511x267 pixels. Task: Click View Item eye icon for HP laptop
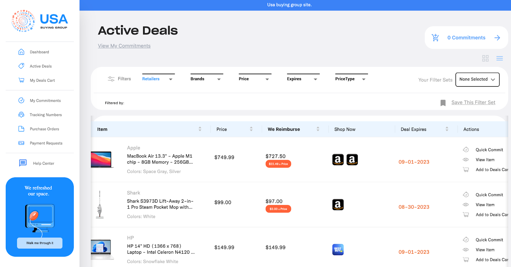(466, 249)
